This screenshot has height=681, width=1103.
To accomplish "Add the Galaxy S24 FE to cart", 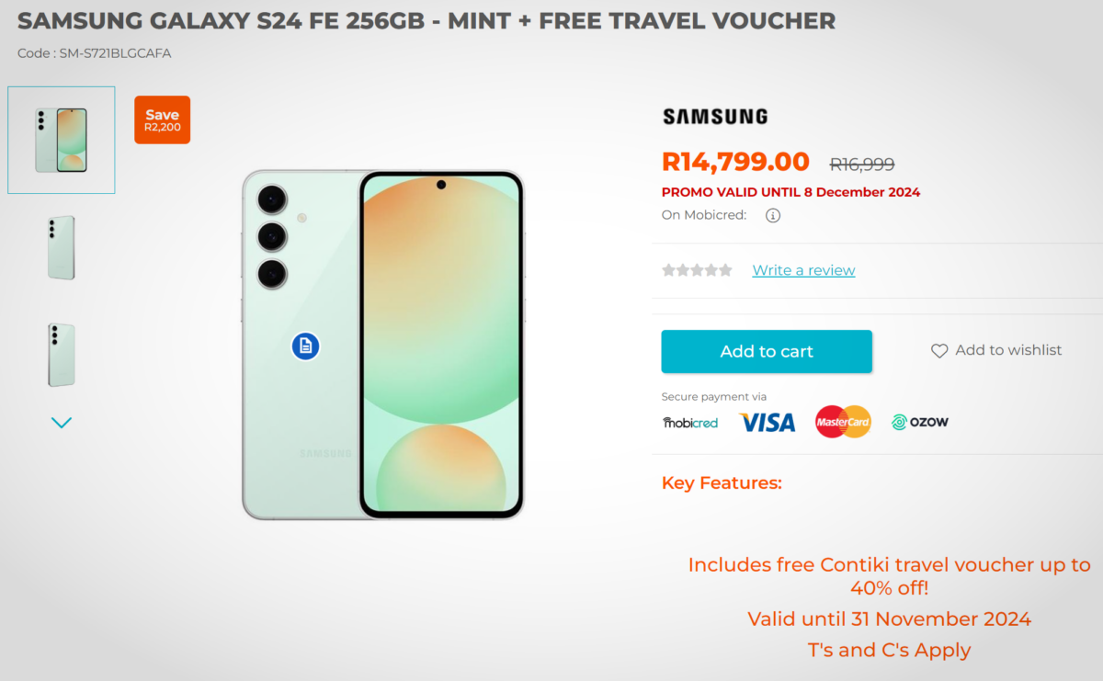I will 767,351.
